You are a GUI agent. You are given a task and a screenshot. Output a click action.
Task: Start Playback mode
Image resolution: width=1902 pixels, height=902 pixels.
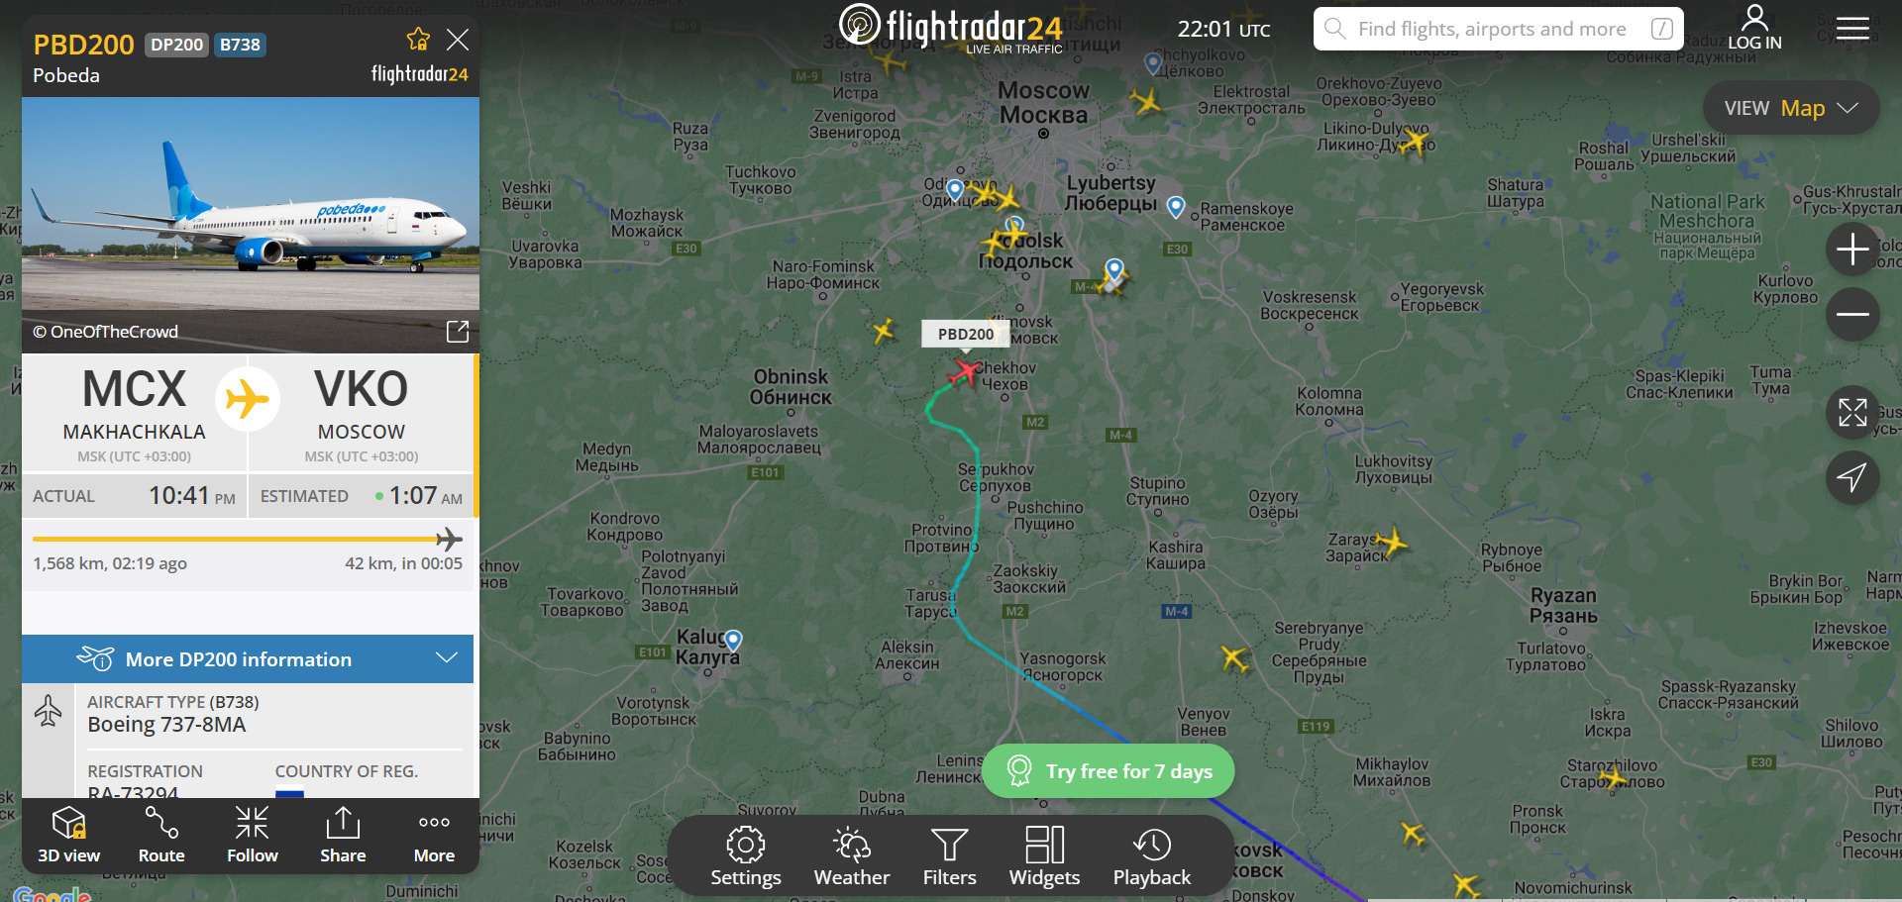click(x=1152, y=856)
